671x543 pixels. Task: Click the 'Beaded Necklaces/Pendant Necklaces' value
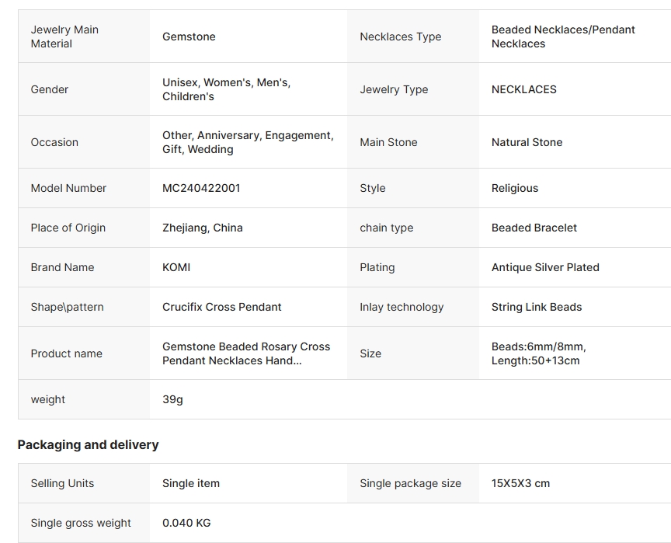tap(563, 37)
